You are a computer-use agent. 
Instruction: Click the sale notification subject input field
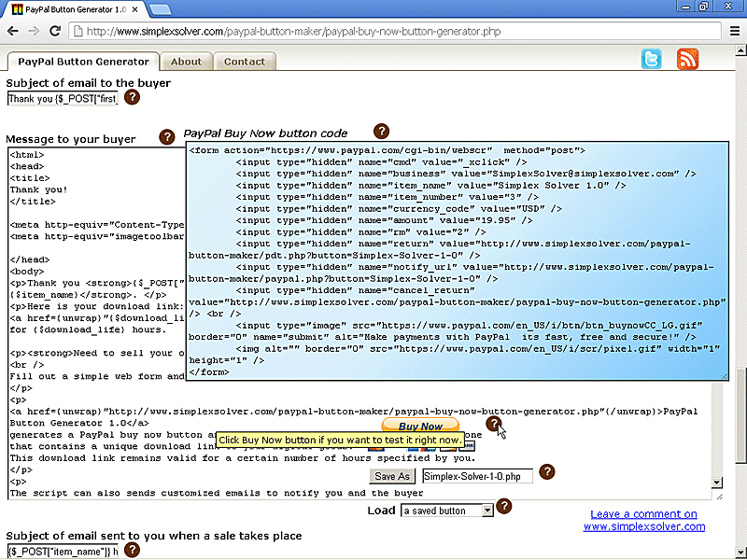[x=63, y=552]
